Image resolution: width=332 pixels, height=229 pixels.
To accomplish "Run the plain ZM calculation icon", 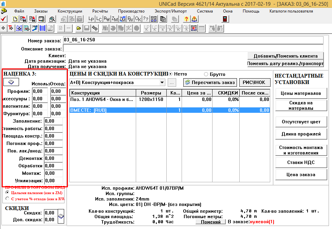I will click(x=114, y=19).
